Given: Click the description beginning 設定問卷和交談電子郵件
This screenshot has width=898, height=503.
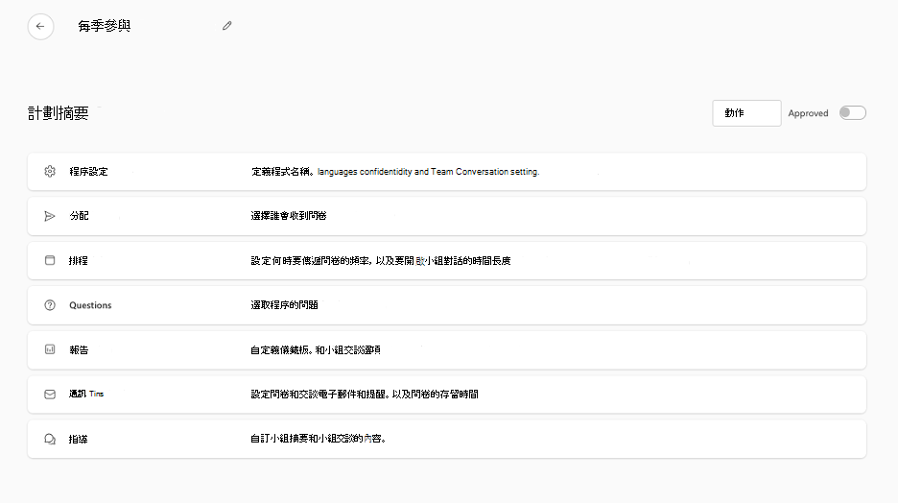Looking at the screenshot, I should point(365,395).
